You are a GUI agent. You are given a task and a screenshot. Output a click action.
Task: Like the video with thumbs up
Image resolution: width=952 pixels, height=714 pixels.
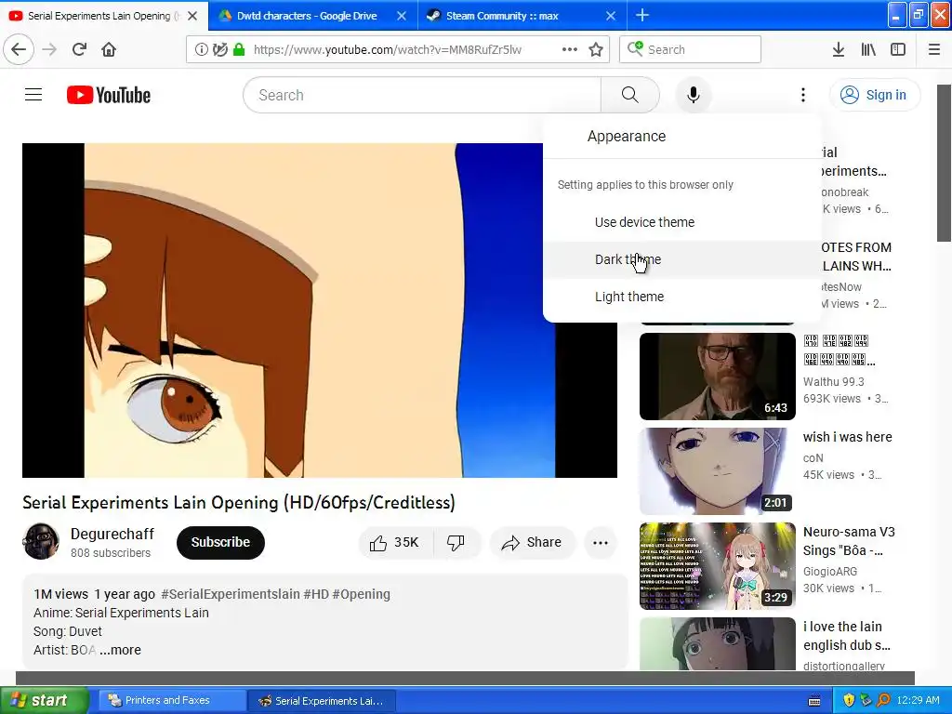[395, 542]
